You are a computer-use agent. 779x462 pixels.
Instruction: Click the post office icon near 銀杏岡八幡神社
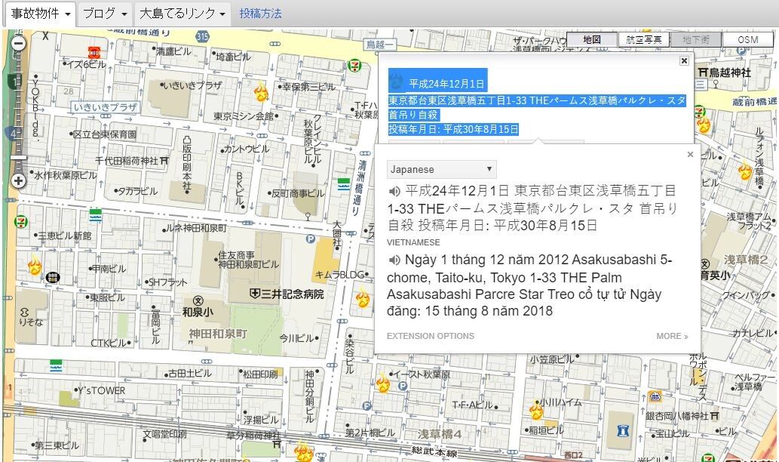[655, 397]
